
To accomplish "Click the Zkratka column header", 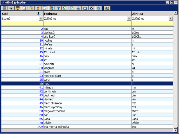I will pos(152,13).
